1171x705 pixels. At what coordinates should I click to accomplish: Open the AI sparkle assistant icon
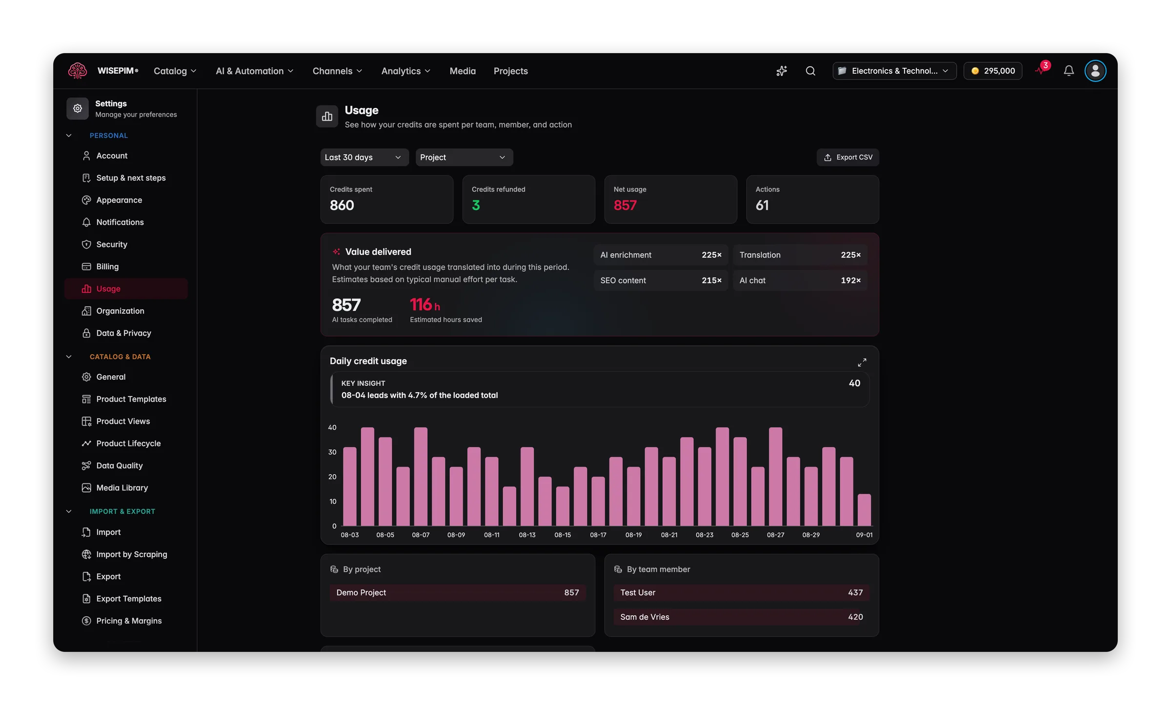782,71
